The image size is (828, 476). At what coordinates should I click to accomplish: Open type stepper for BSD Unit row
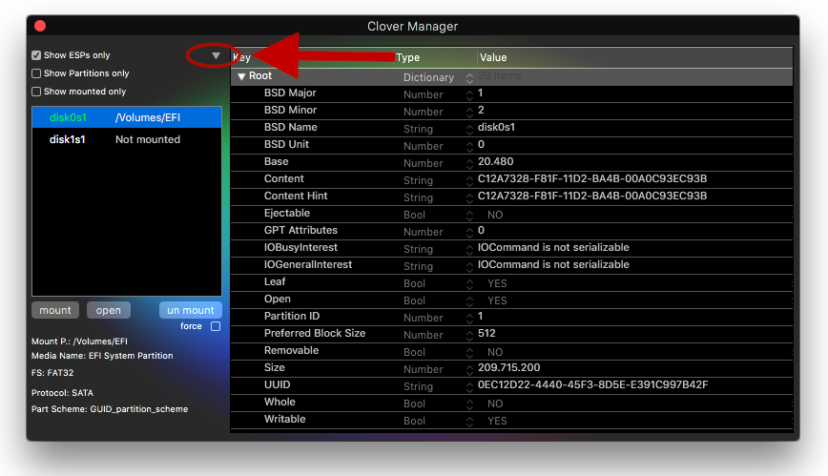point(469,146)
